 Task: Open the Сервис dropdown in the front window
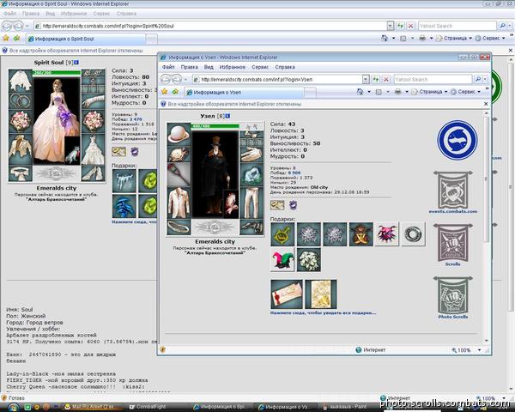[x=466, y=92]
